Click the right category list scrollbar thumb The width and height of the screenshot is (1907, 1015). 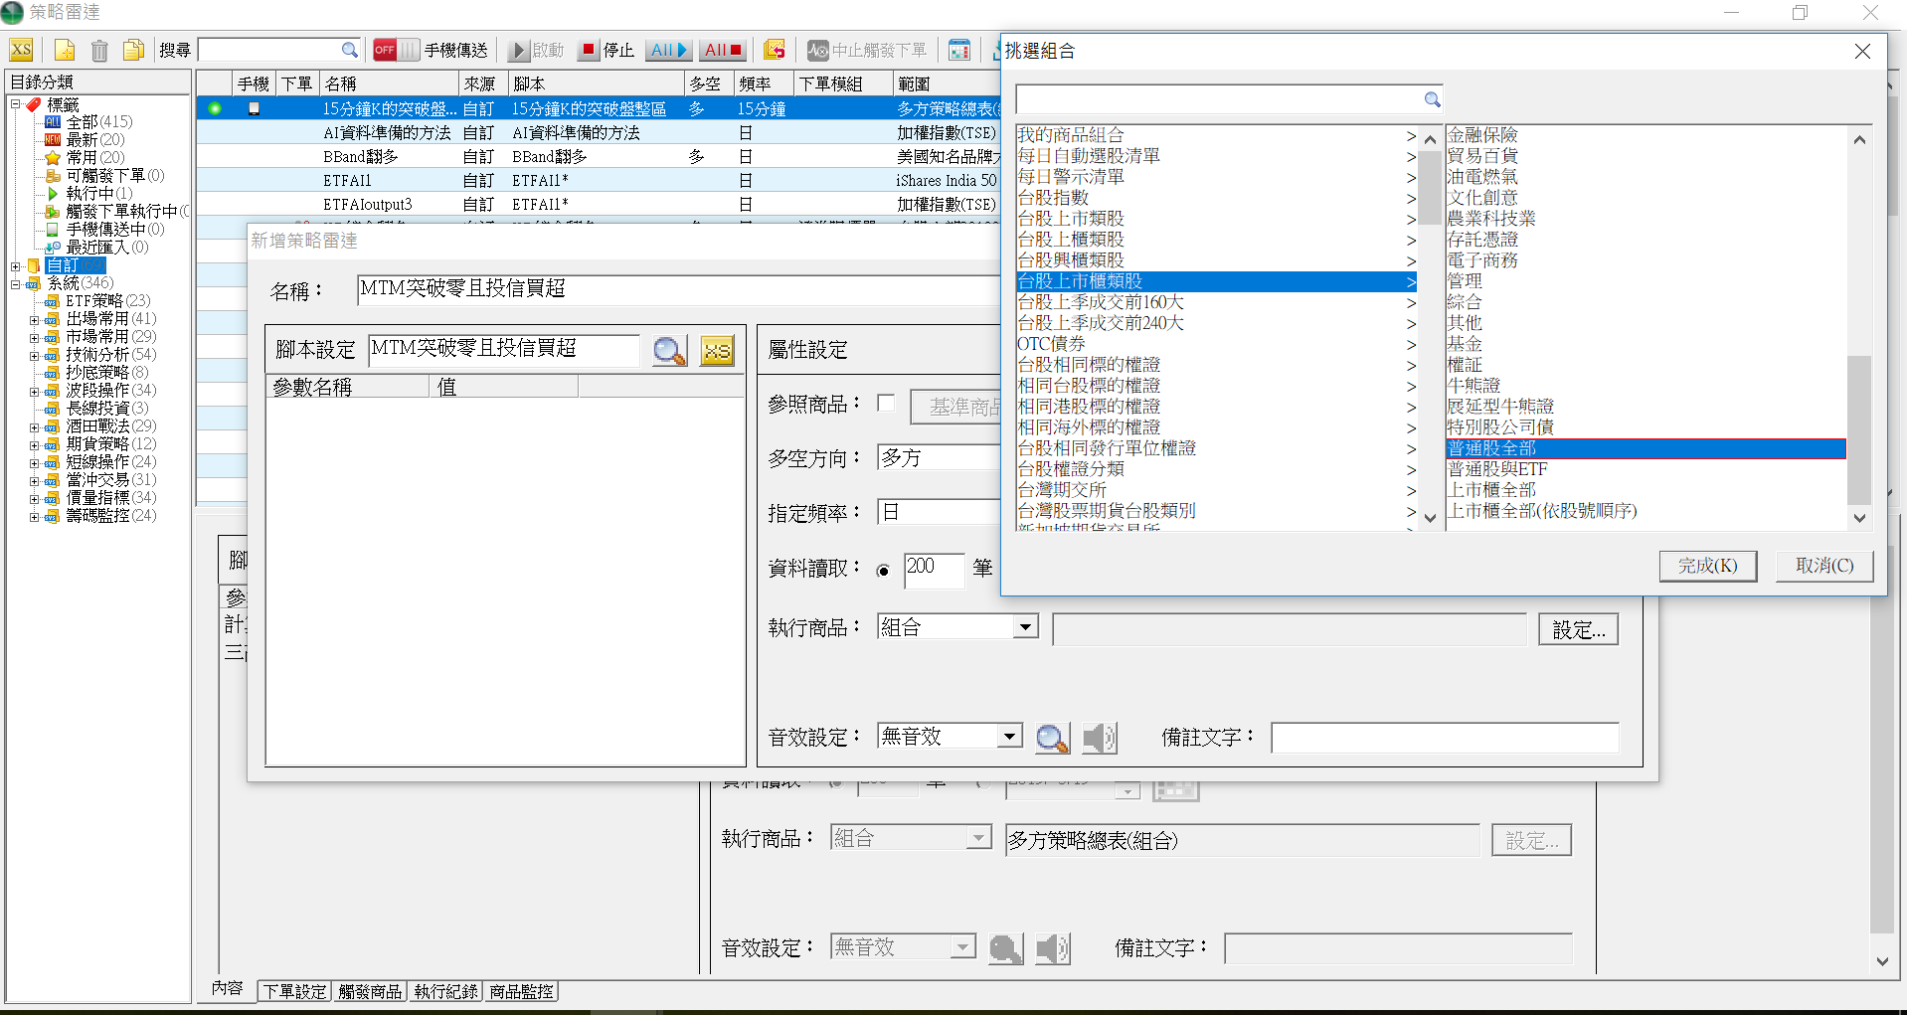pyautogui.click(x=1858, y=427)
